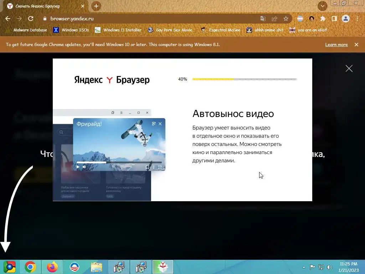Open Chrome extensions puzzle icon
This screenshot has height=274, width=365.
click(x=323, y=19)
